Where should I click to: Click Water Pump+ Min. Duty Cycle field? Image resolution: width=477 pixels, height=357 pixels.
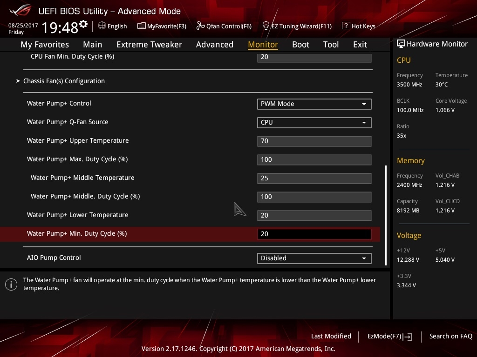pyautogui.click(x=314, y=234)
